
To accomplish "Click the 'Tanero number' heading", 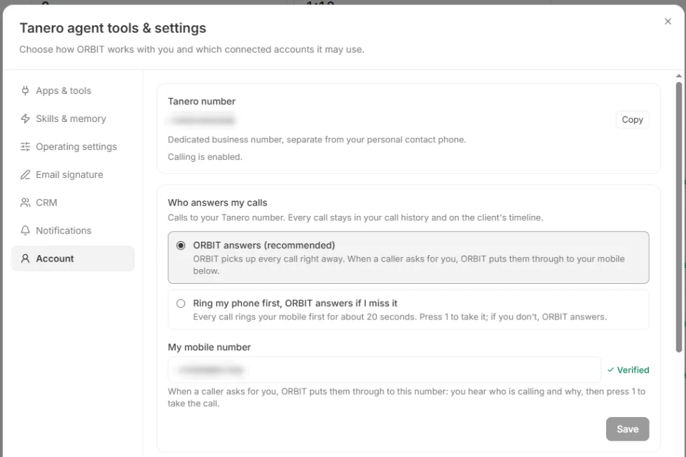I will 202,101.
